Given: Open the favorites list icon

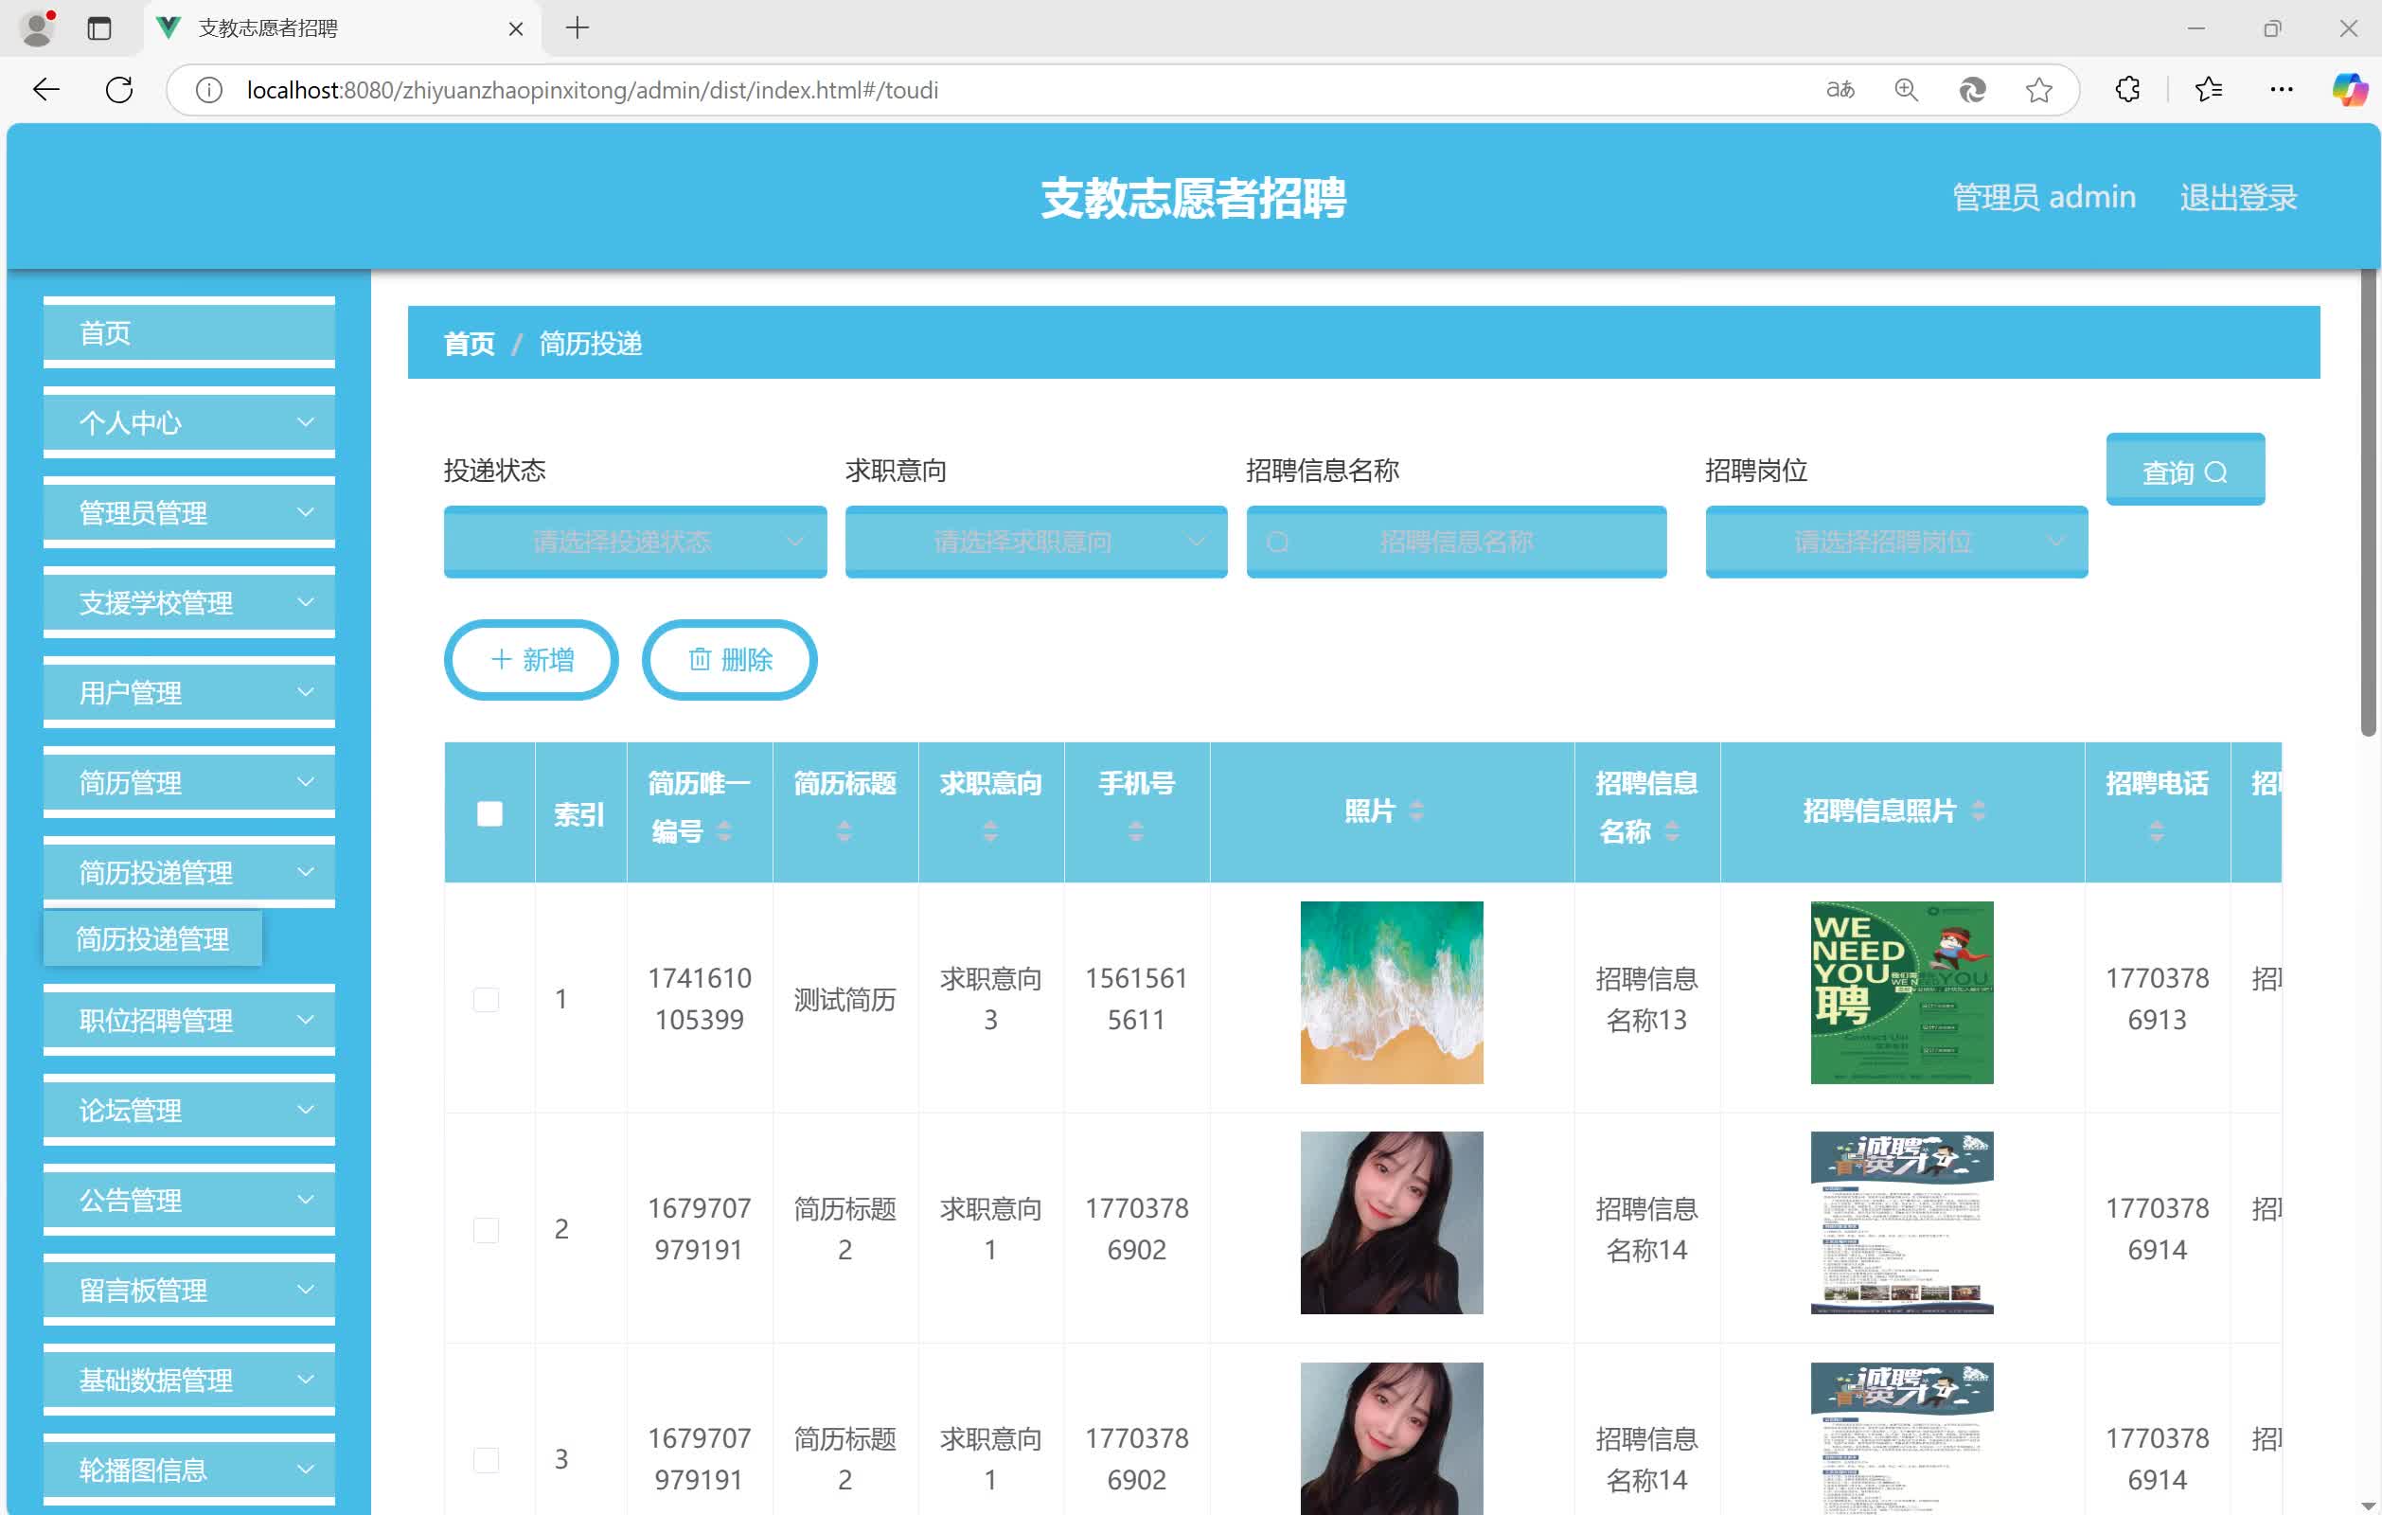Looking at the screenshot, I should pos(2208,90).
